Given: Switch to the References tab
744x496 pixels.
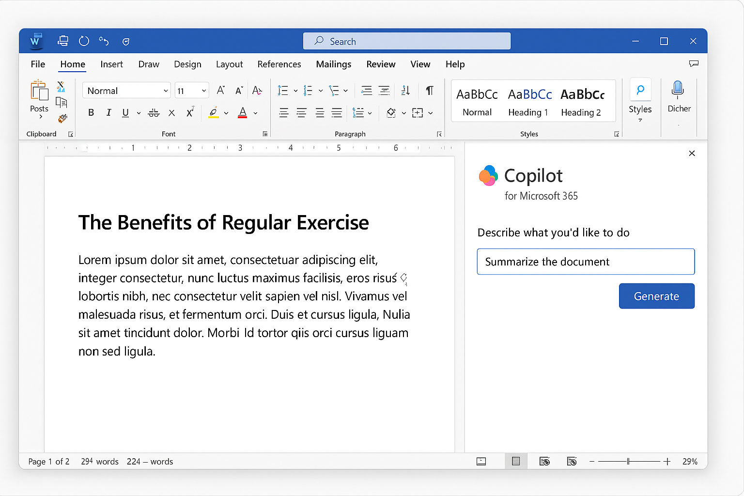Looking at the screenshot, I should [279, 64].
